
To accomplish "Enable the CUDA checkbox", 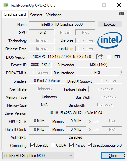I will [53, 145].
